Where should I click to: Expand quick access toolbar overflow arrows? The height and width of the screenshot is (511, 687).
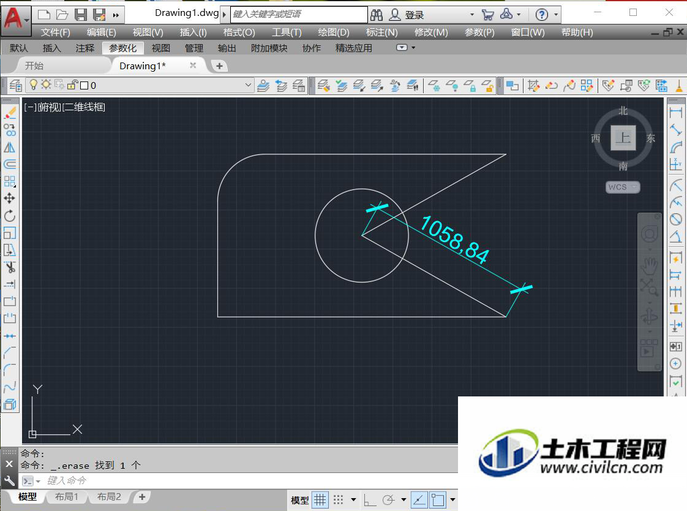(116, 15)
